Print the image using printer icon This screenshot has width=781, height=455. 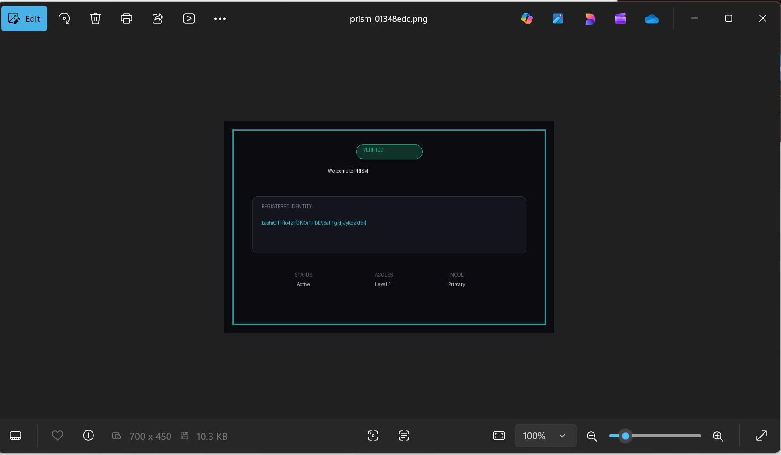pyautogui.click(x=127, y=18)
